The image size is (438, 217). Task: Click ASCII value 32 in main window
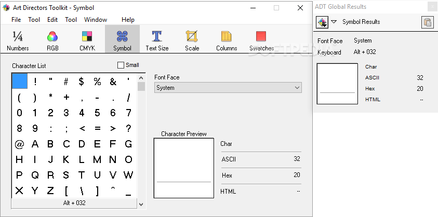point(297,159)
